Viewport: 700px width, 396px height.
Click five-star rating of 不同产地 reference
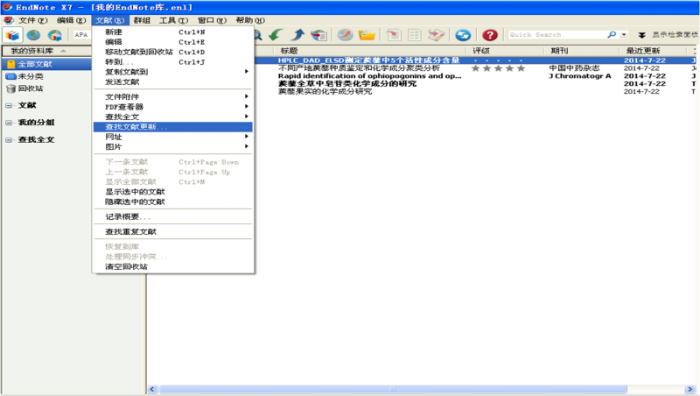click(498, 68)
